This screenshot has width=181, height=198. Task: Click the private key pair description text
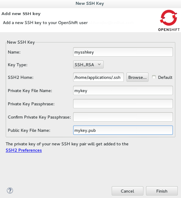click(x=67, y=144)
